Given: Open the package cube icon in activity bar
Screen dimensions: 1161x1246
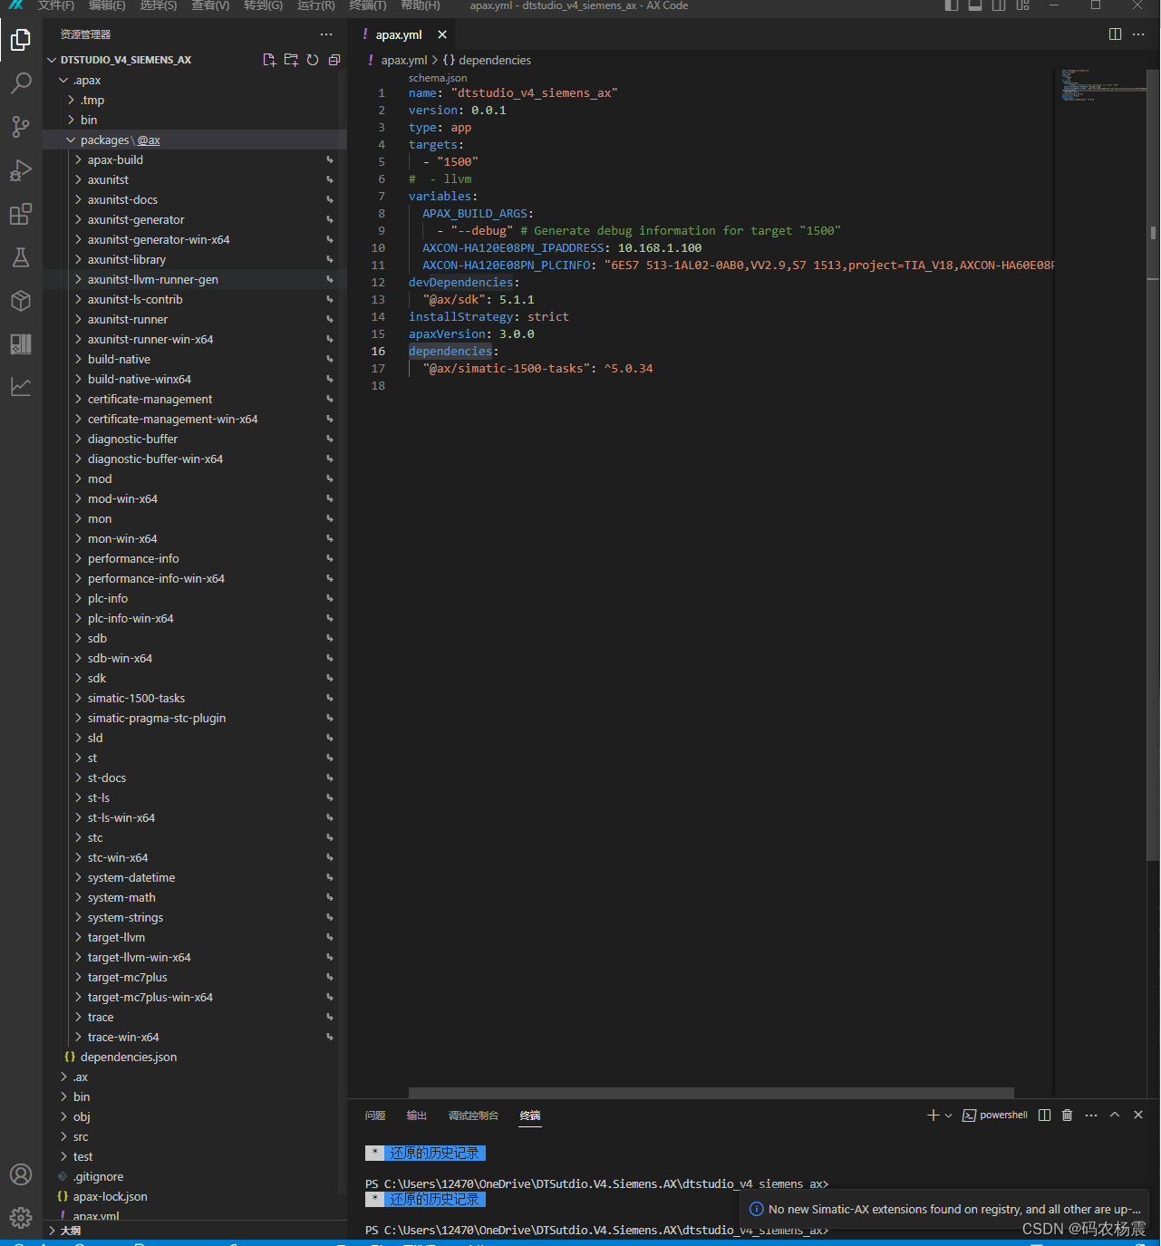Looking at the screenshot, I should pyautogui.click(x=21, y=301).
